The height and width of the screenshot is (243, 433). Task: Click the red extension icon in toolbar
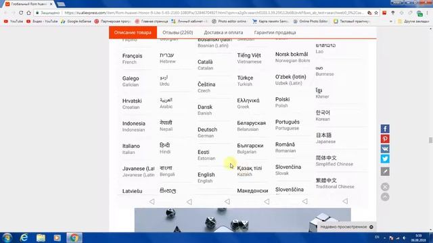tap(384, 13)
